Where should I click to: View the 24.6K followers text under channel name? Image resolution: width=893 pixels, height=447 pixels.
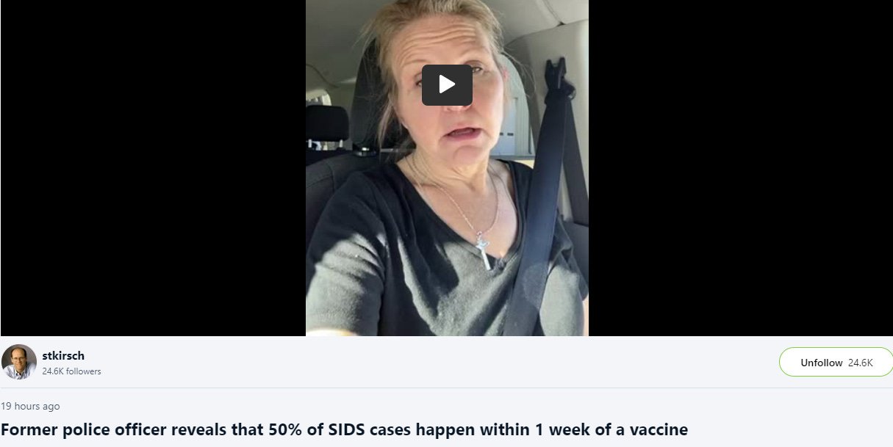[x=71, y=371]
